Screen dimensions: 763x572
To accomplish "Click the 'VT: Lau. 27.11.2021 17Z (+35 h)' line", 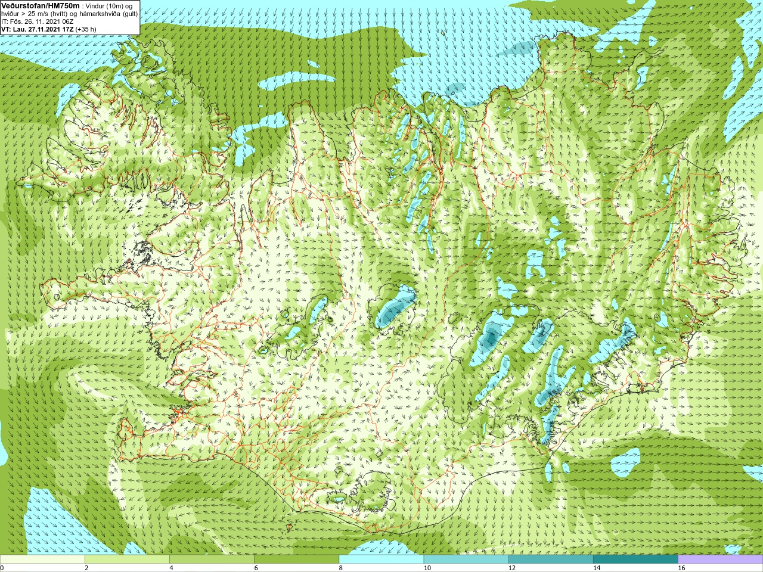I will point(48,29).
